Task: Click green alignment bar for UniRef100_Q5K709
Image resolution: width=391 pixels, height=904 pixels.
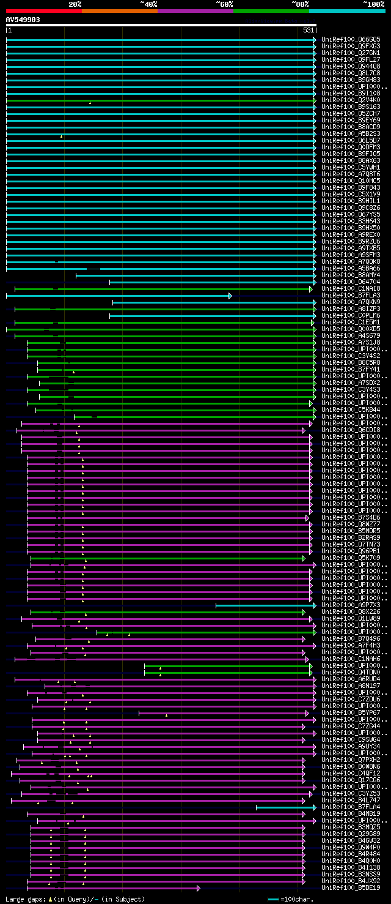Action: pyautogui.click(x=168, y=558)
